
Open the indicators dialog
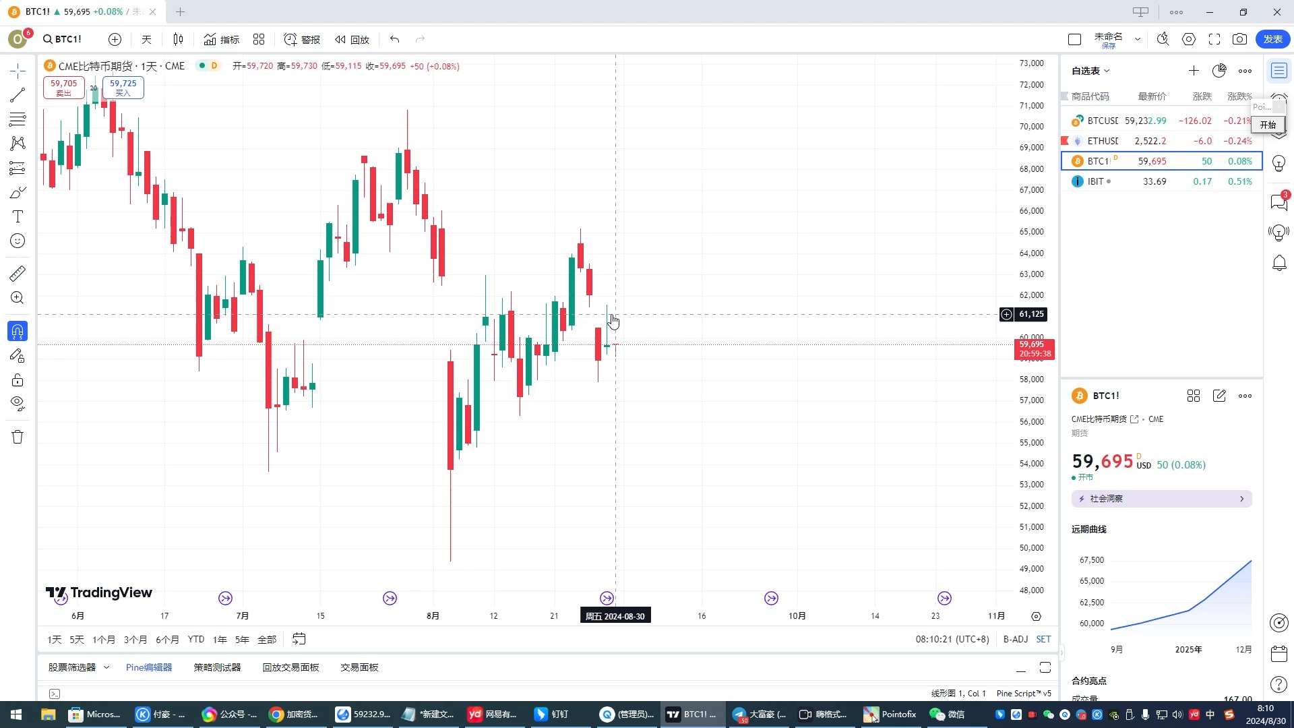(222, 39)
